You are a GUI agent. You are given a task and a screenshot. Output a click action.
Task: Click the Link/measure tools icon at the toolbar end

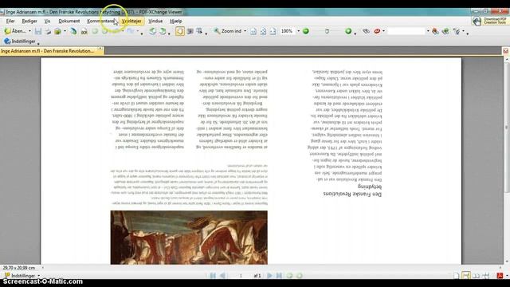click(x=457, y=31)
